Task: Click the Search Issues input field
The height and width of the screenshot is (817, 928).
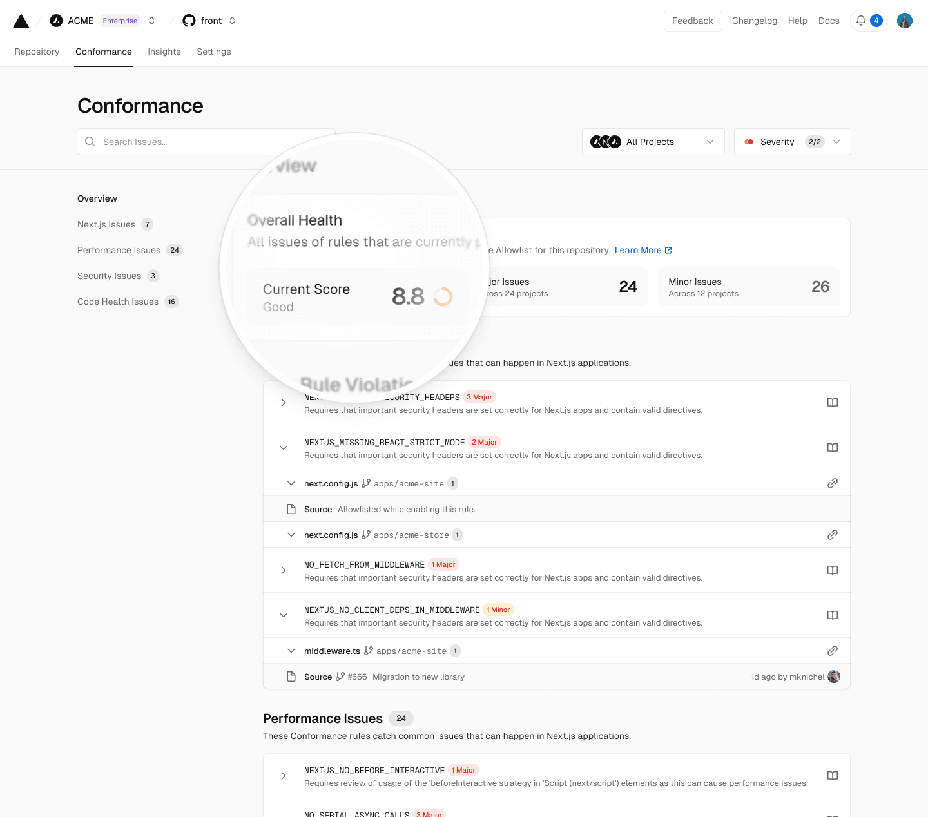Action: click(206, 142)
